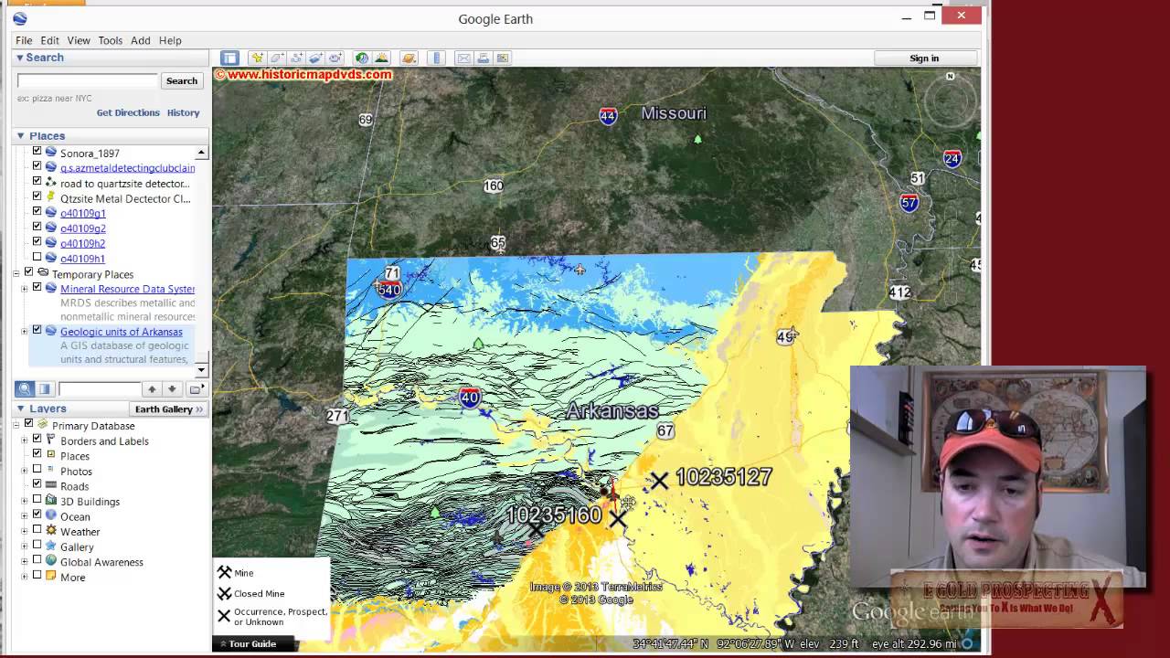Collapse the Primary Database tree node
This screenshot has height=658, width=1170.
point(16,425)
